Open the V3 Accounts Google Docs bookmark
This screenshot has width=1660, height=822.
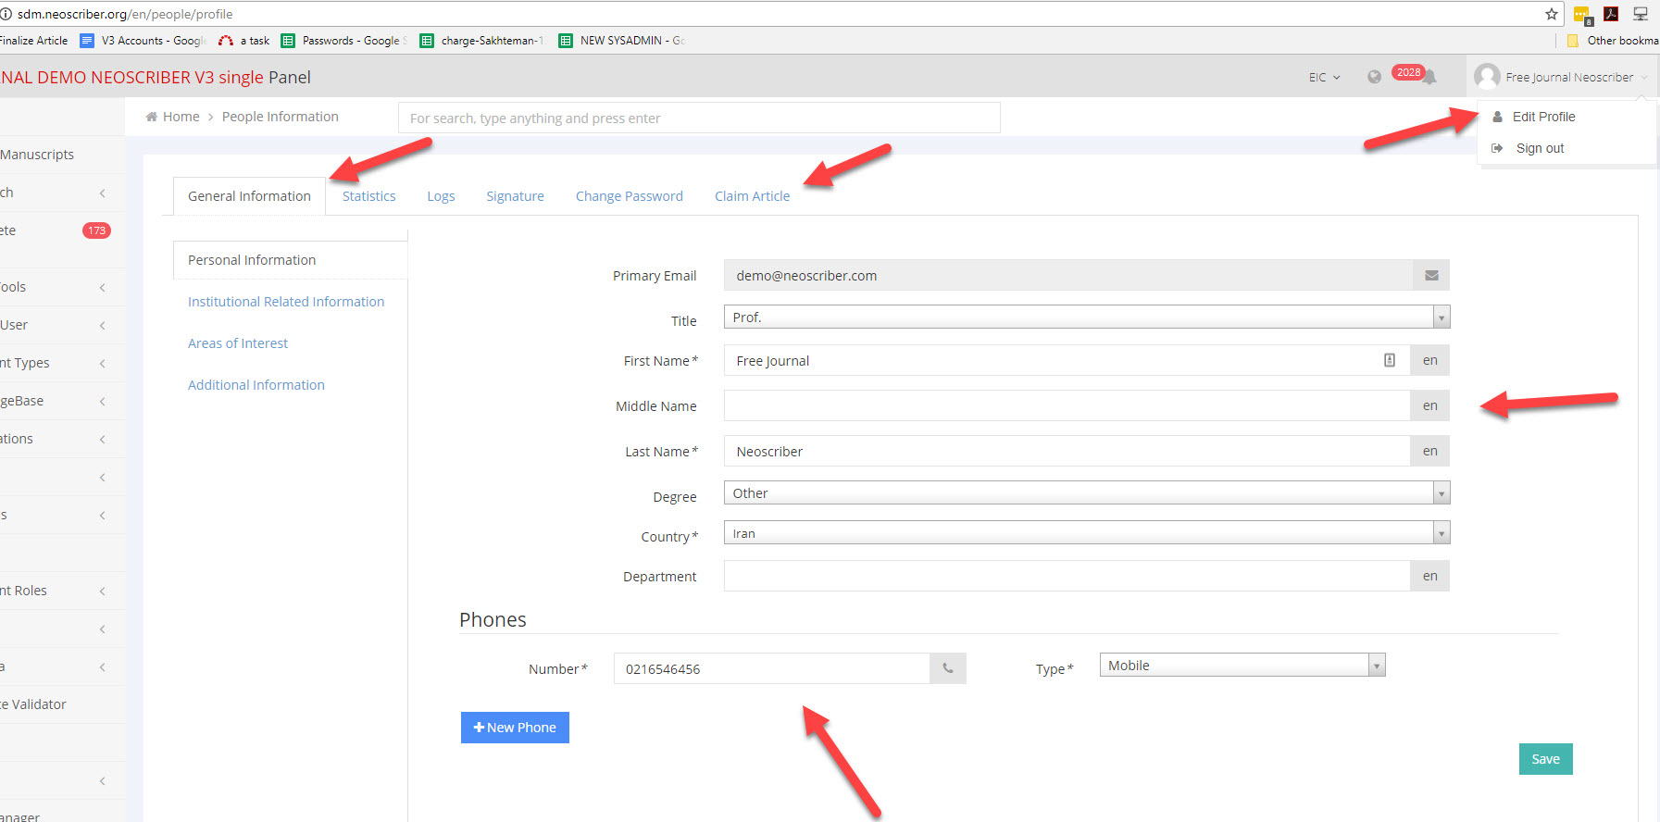point(144,41)
